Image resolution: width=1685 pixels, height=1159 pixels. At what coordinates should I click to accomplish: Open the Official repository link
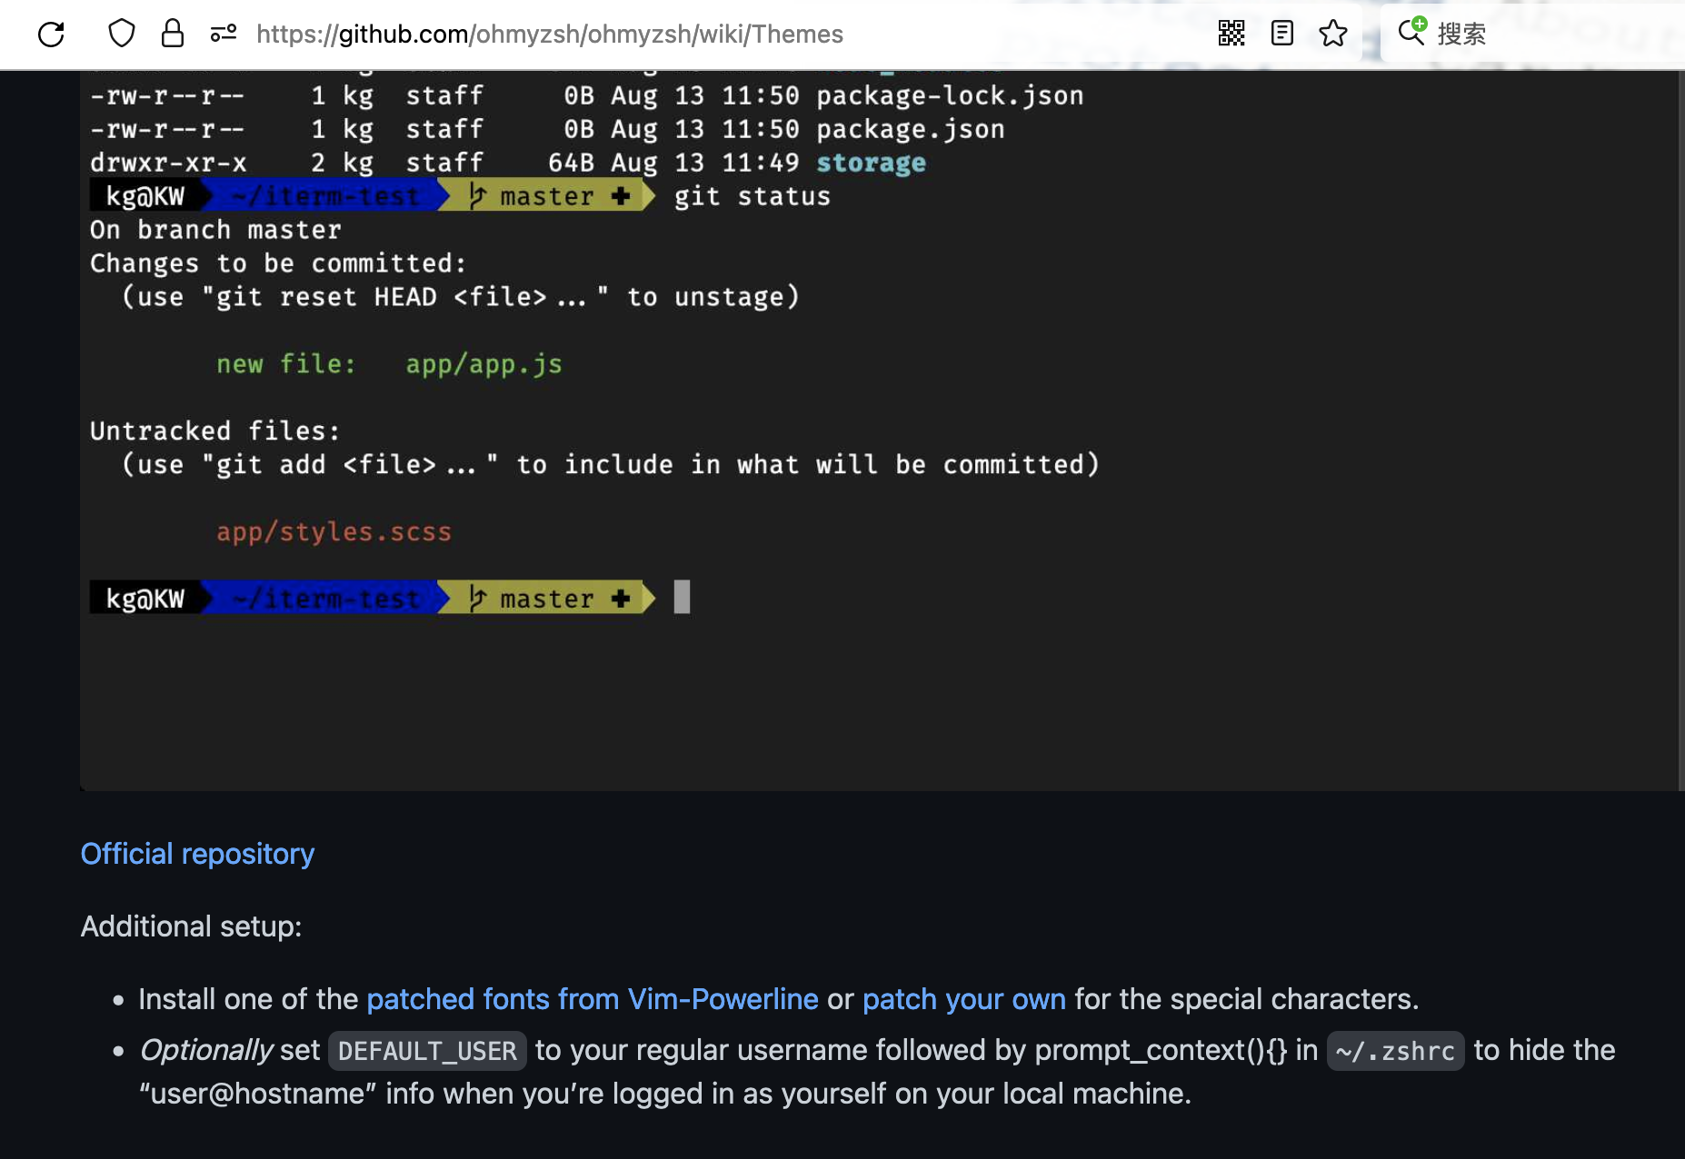pos(197,854)
